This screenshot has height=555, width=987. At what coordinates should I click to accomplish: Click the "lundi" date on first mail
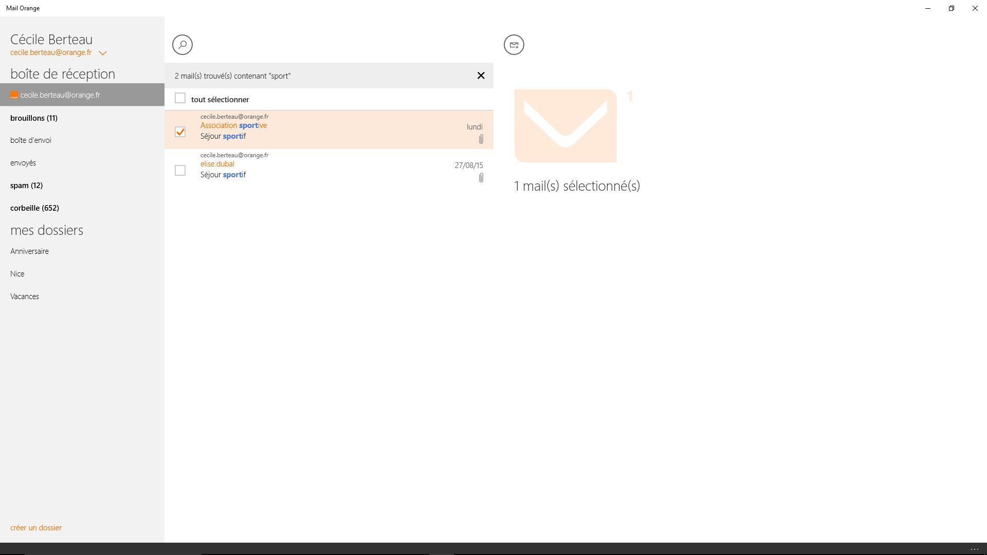(x=474, y=127)
